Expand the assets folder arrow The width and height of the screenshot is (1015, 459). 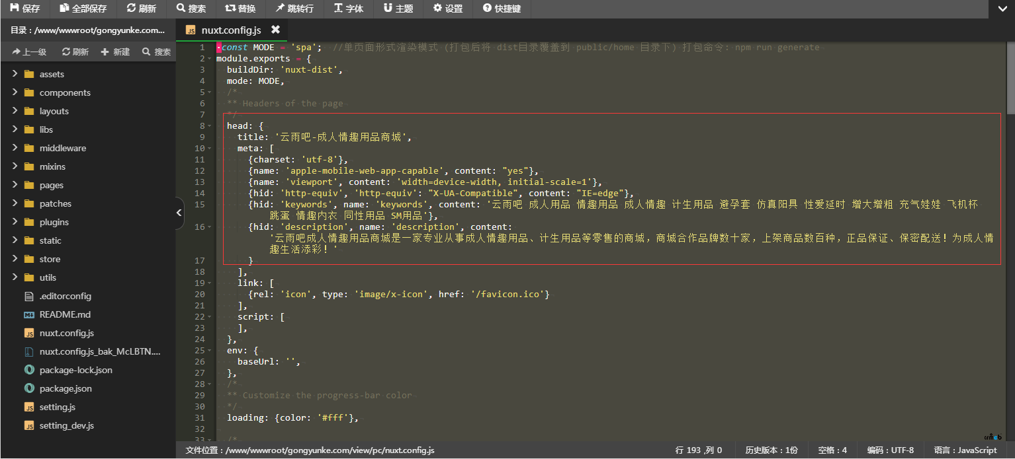pos(15,74)
